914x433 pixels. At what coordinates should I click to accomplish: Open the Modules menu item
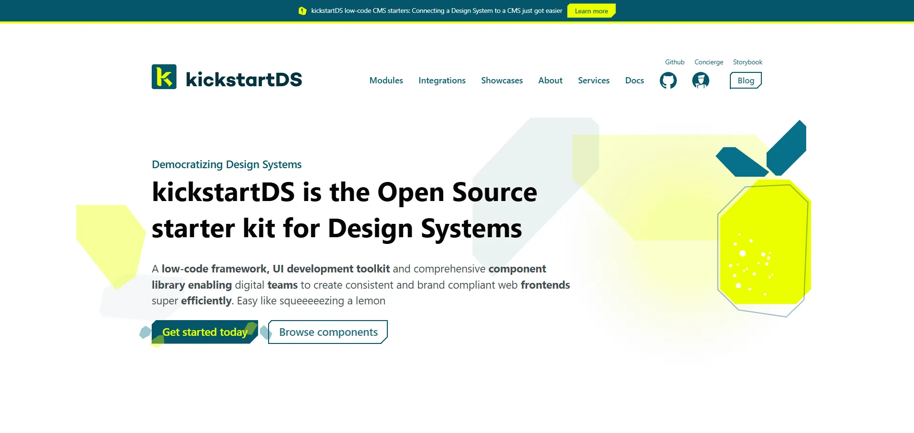coord(386,81)
